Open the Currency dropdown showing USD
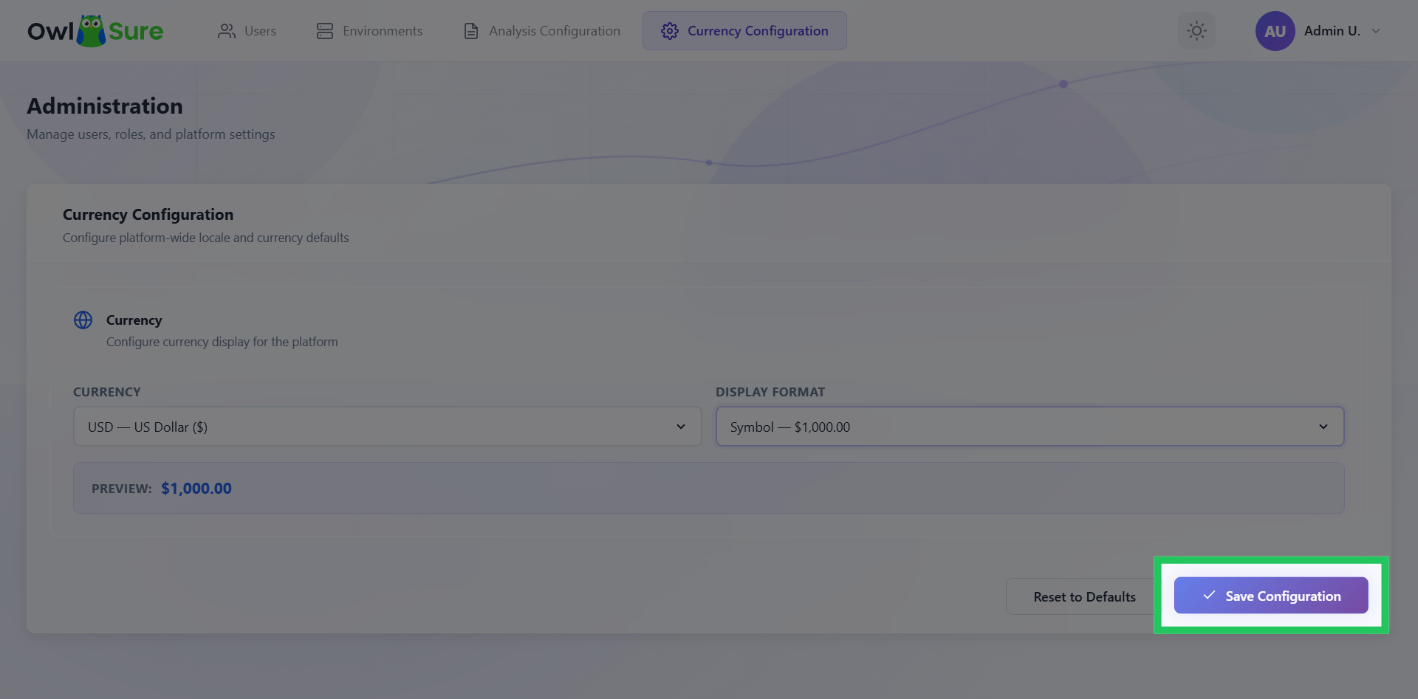The image size is (1418, 699). click(x=387, y=427)
